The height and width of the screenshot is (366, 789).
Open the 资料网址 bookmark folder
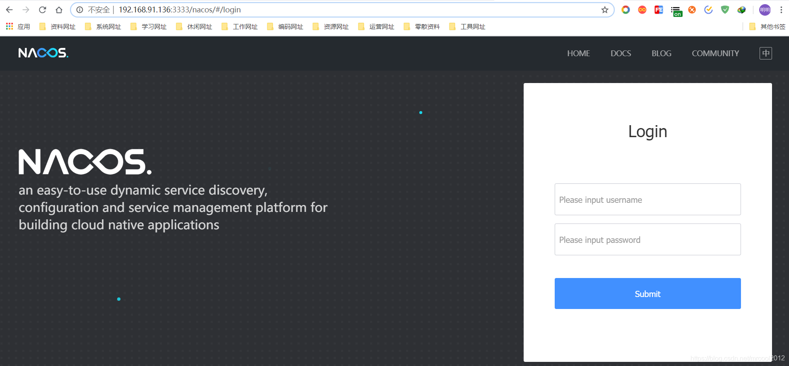coord(57,26)
